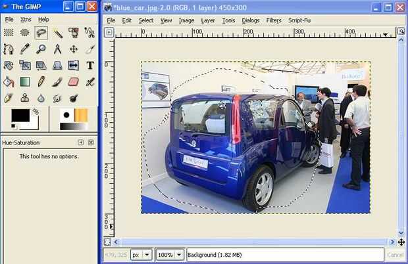The image size is (408, 264).
Task: Click the Cancel button in status bar
Action: (395, 255)
